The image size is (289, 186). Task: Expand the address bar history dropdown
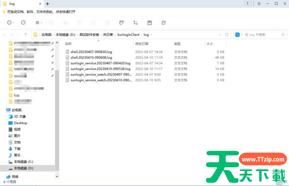click(x=220, y=35)
